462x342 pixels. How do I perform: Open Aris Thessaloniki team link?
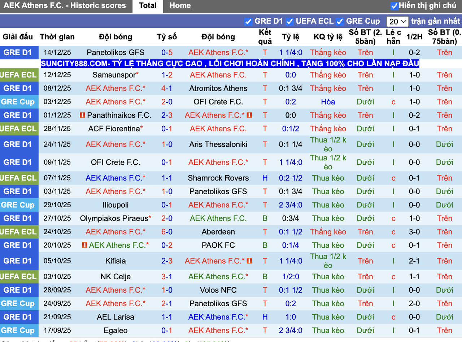click(x=218, y=145)
